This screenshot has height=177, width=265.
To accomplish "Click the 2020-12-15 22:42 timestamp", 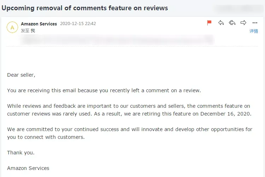I will (x=78, y=24).
